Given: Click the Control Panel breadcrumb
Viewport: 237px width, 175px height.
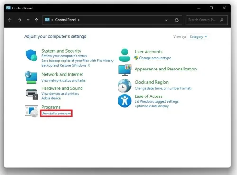Looking at the screenshot, I should click(65, 20).
